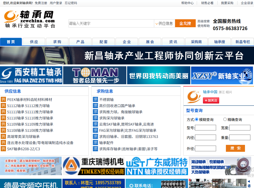254x188 pixels.
Task: Open the 配套 navigation tab
Action: 103,42
